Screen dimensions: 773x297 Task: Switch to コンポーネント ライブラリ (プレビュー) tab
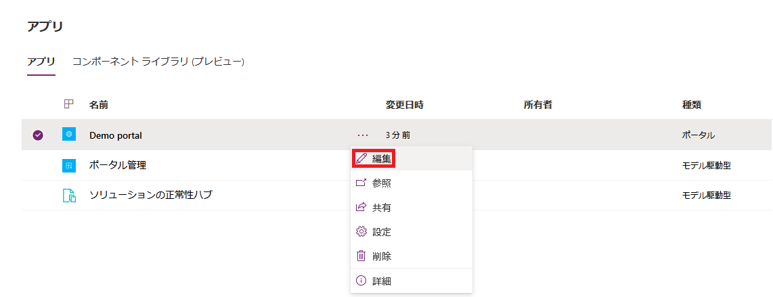click(158, 62)
